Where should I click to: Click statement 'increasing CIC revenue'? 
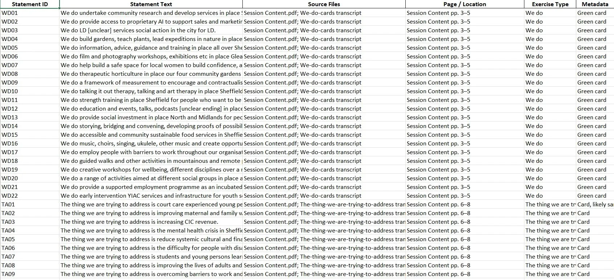click(151, 222)
